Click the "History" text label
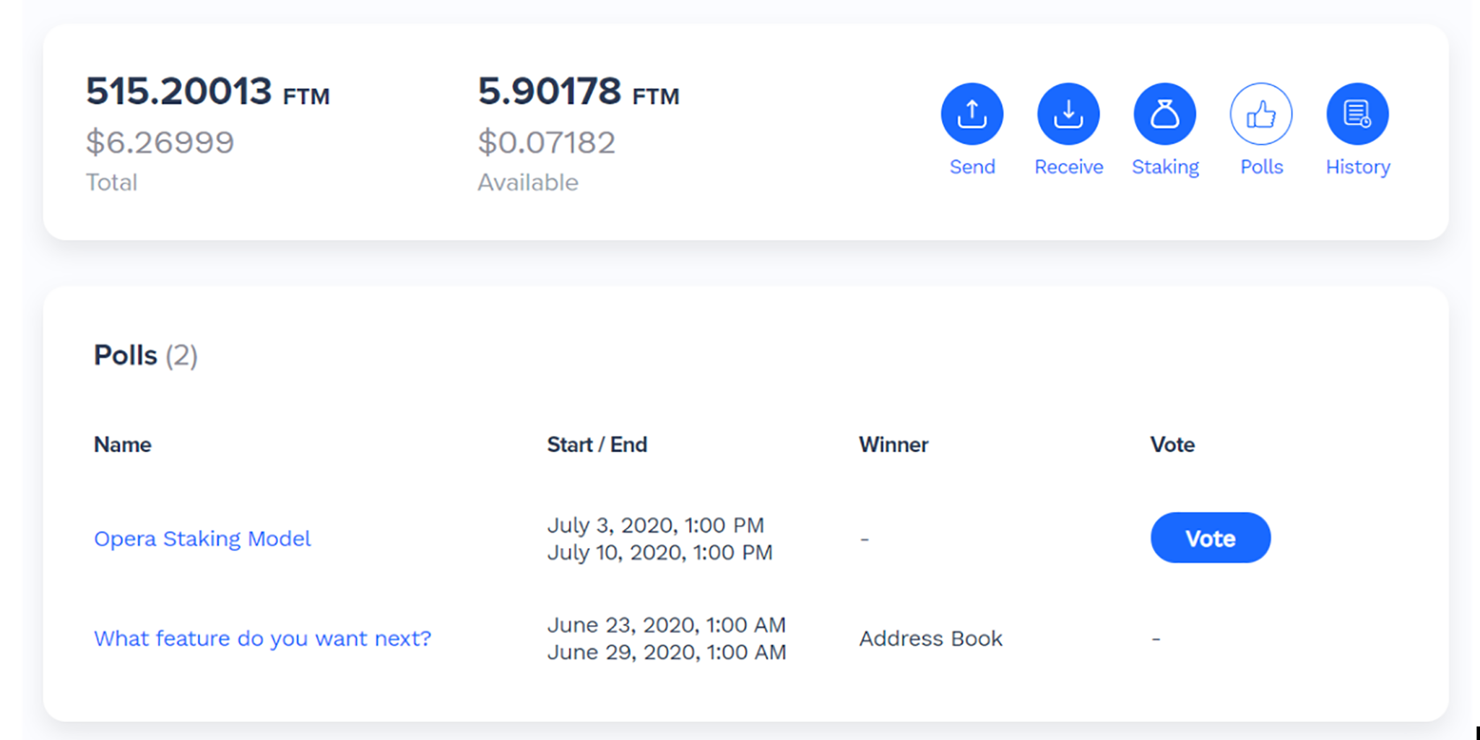This screenshot has width=1480, height=740. pos(1357,167)
